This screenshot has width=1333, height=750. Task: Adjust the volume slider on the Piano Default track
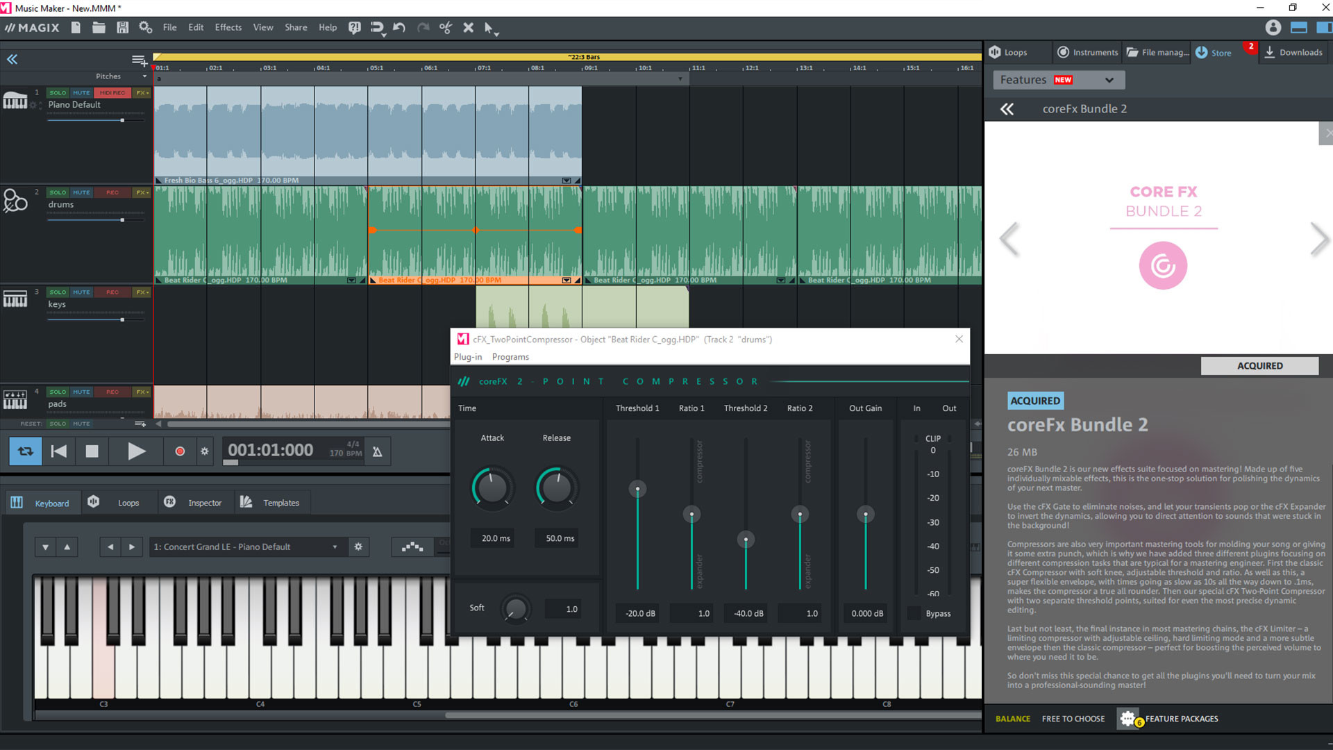122,119
